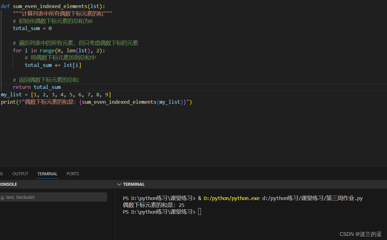Select the TERMINAL panel tab

[x=47, y=174]
